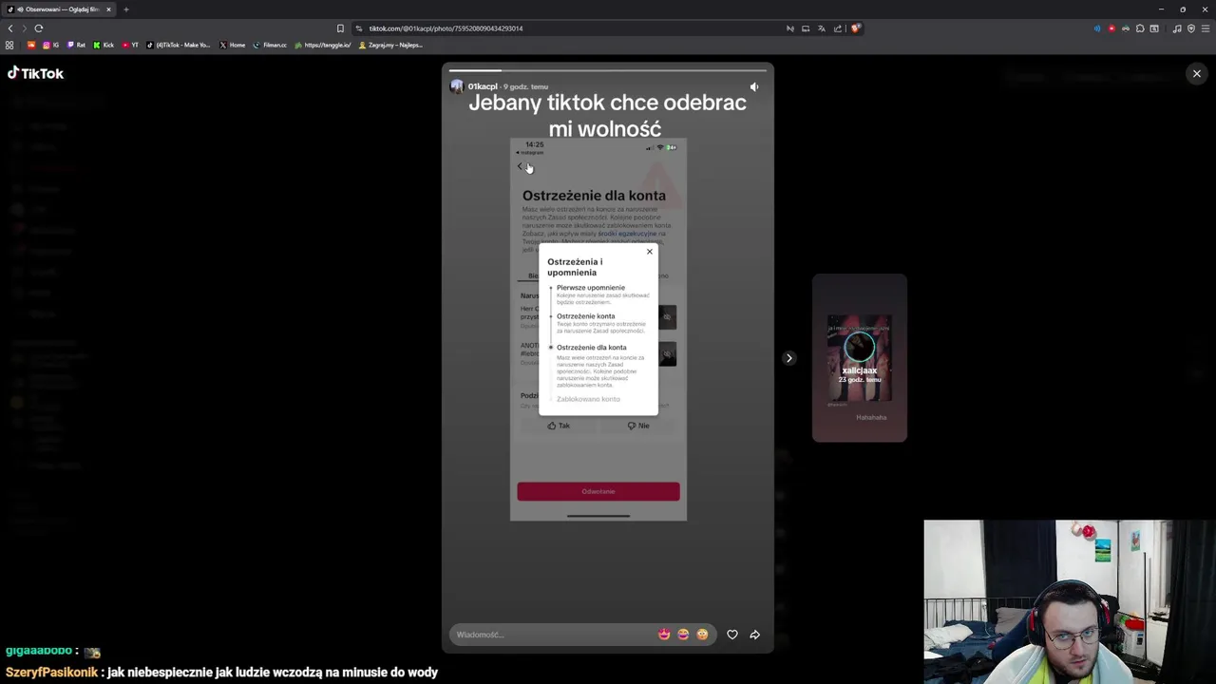The height and width of the screenshot is (684, 1216).
Task: Open the TikTok - Make Yo... bookmark
Action: pyautogui.click(x=179, y=45)
